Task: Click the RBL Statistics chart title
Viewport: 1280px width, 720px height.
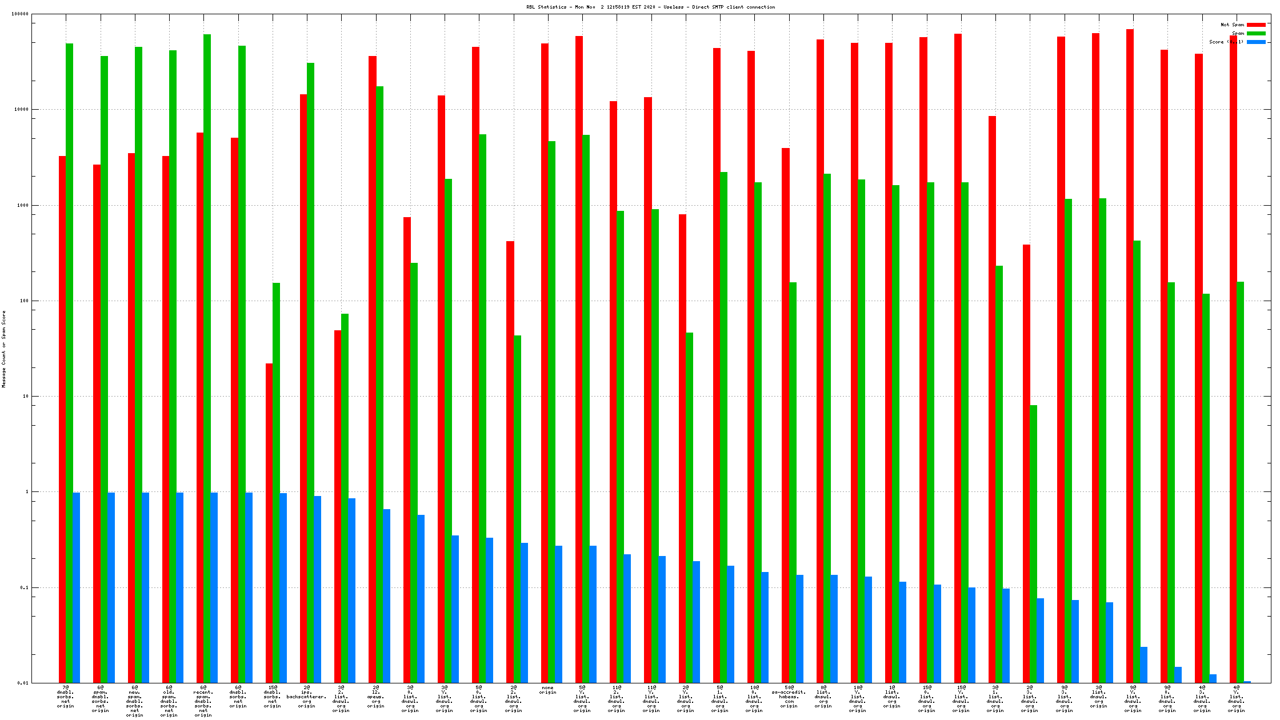Action: pos(650,7)
